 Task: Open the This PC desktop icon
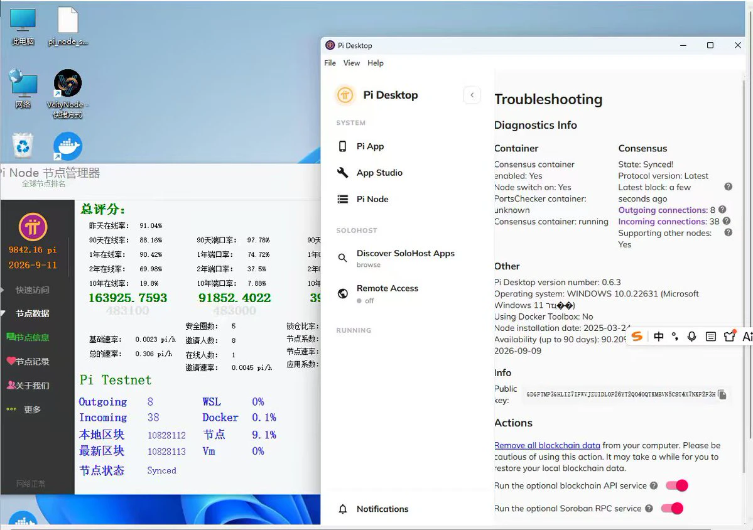(x=23, y=26)
